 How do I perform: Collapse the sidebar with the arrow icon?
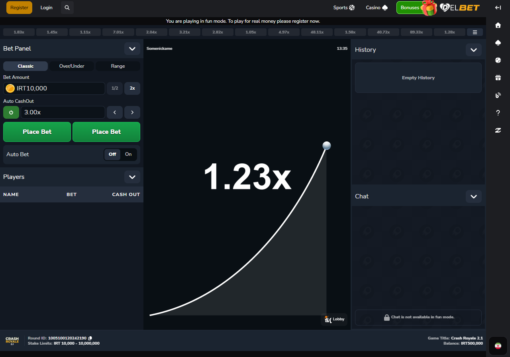pos(498,8)
